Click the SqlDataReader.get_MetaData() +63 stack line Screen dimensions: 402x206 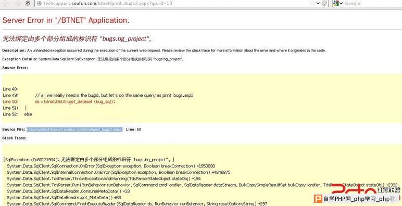point(64,198)
